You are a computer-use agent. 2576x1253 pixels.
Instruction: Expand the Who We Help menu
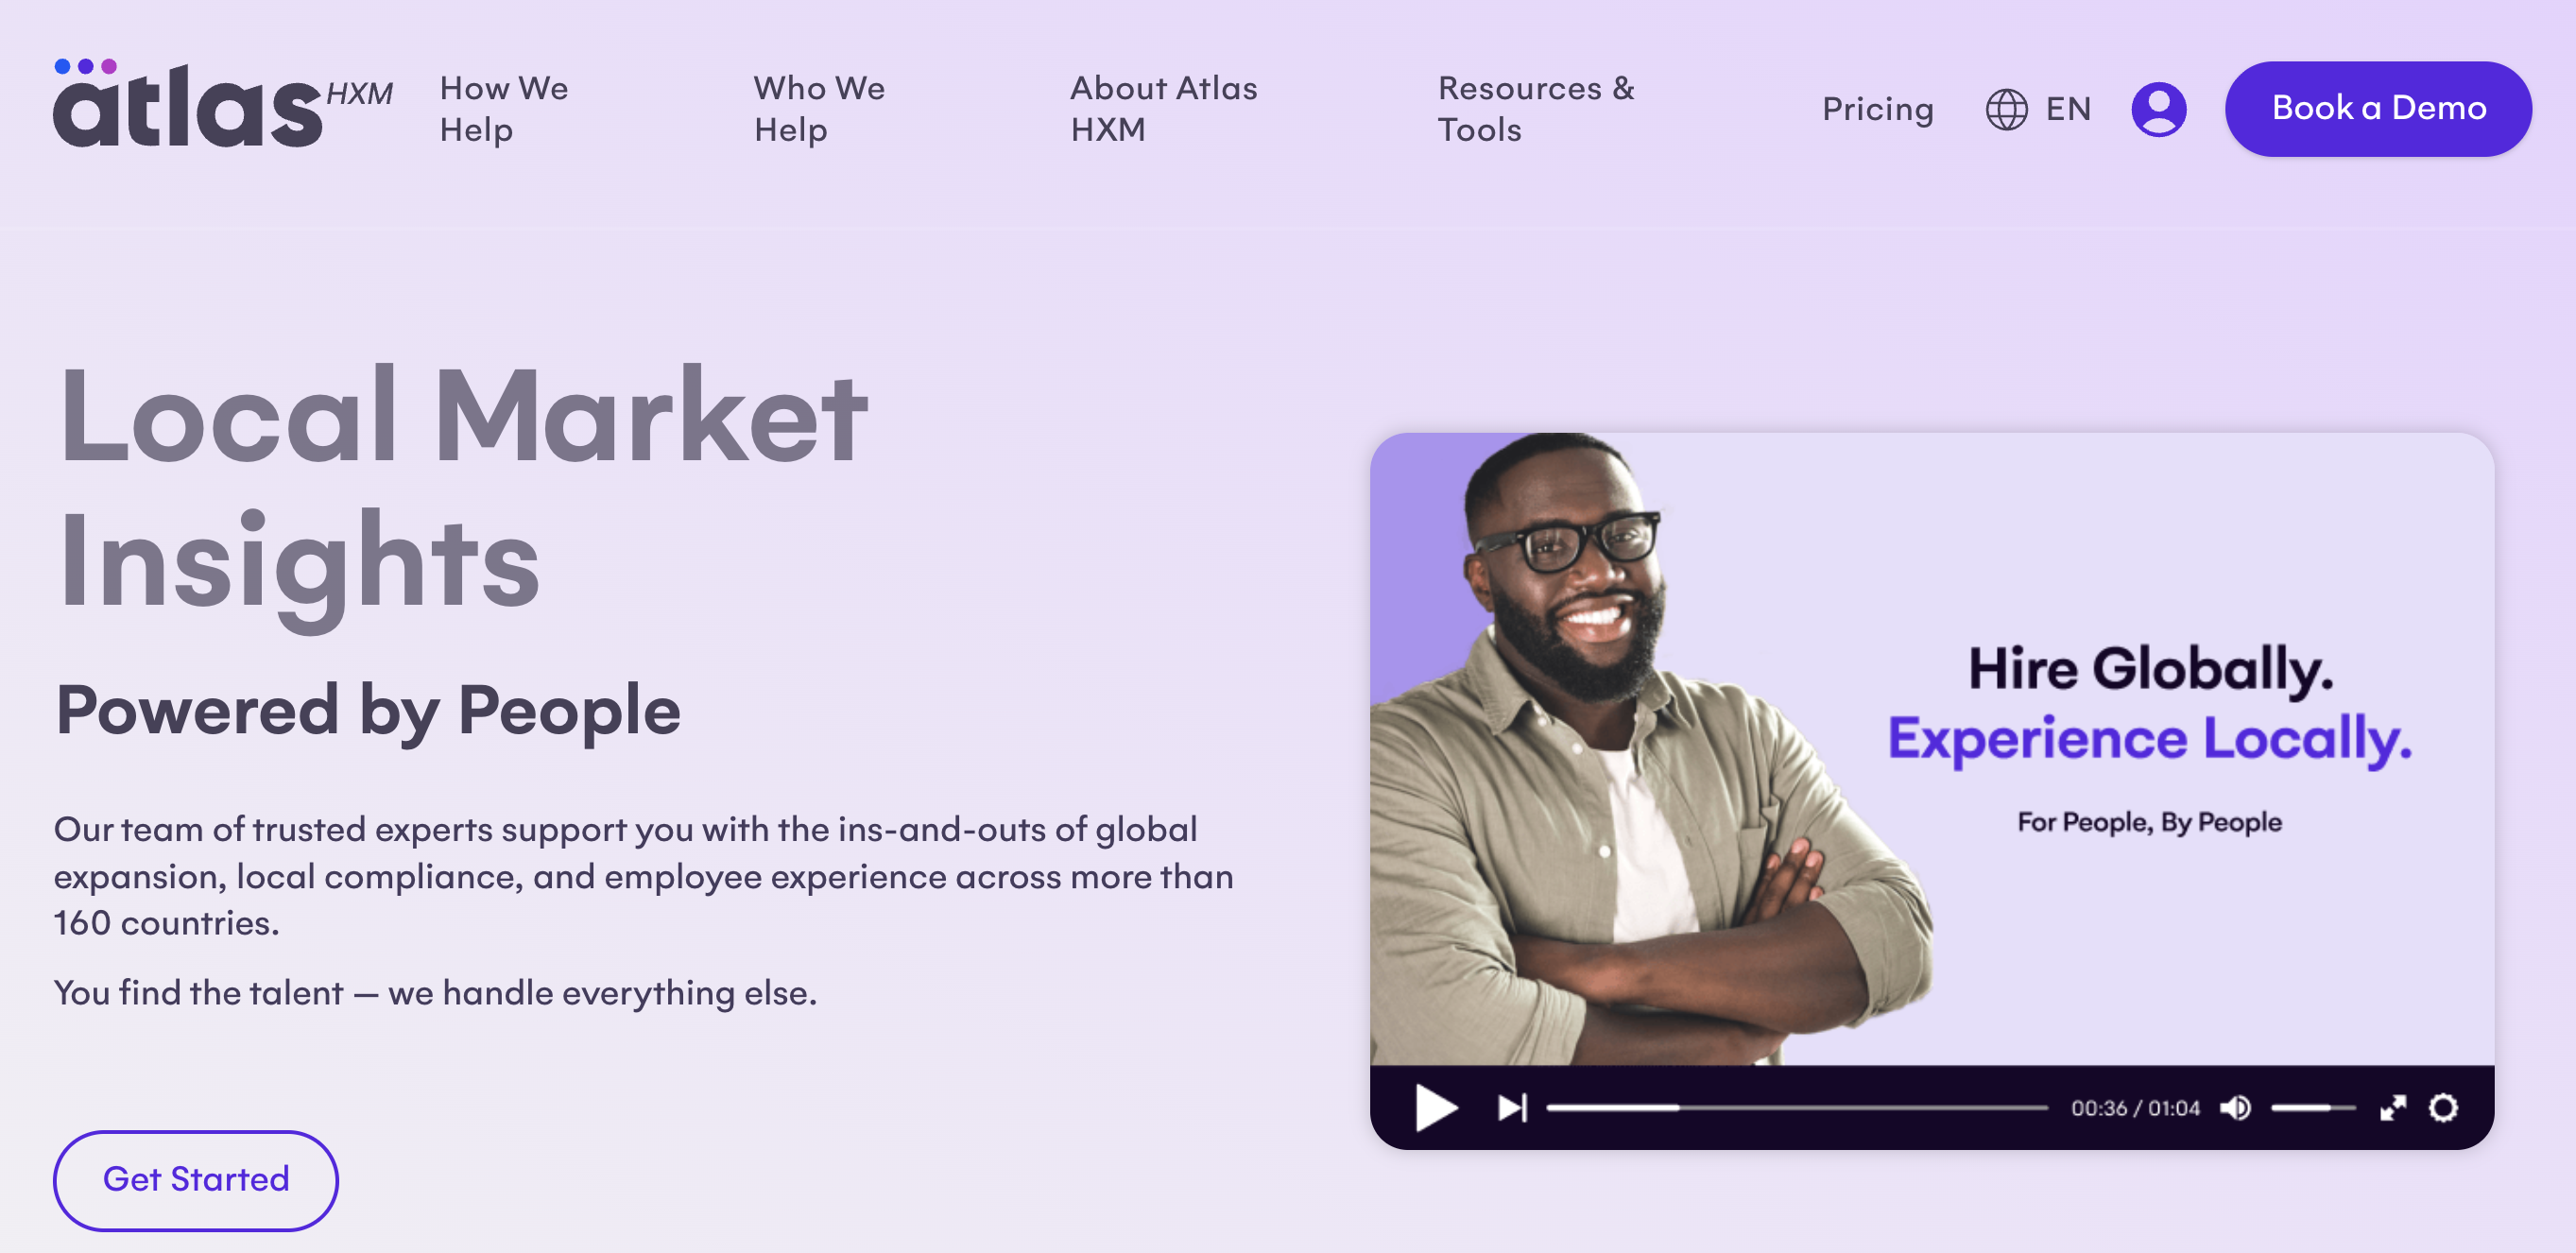pyautogui.click(x=819, y=109)
